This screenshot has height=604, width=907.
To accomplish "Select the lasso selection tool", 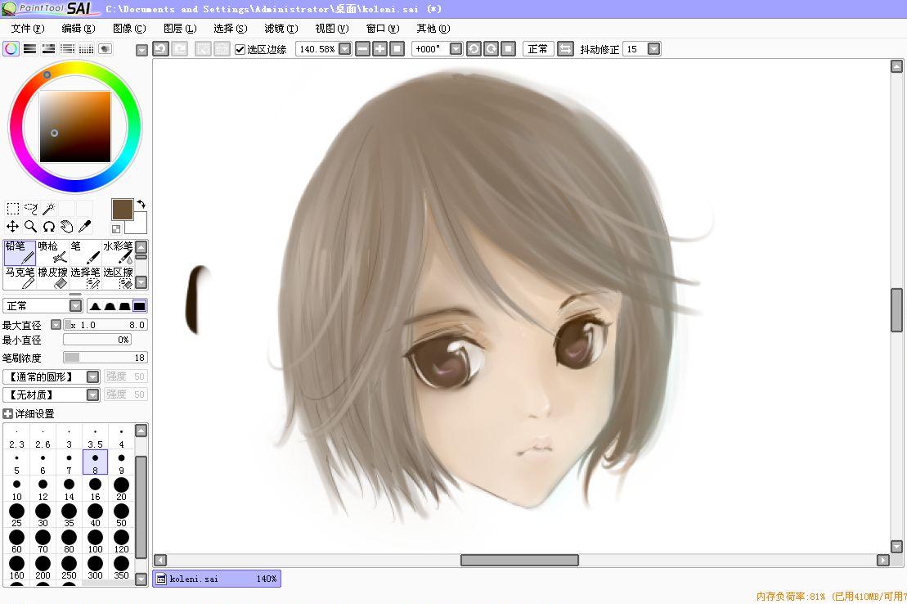I will (31, 209).
